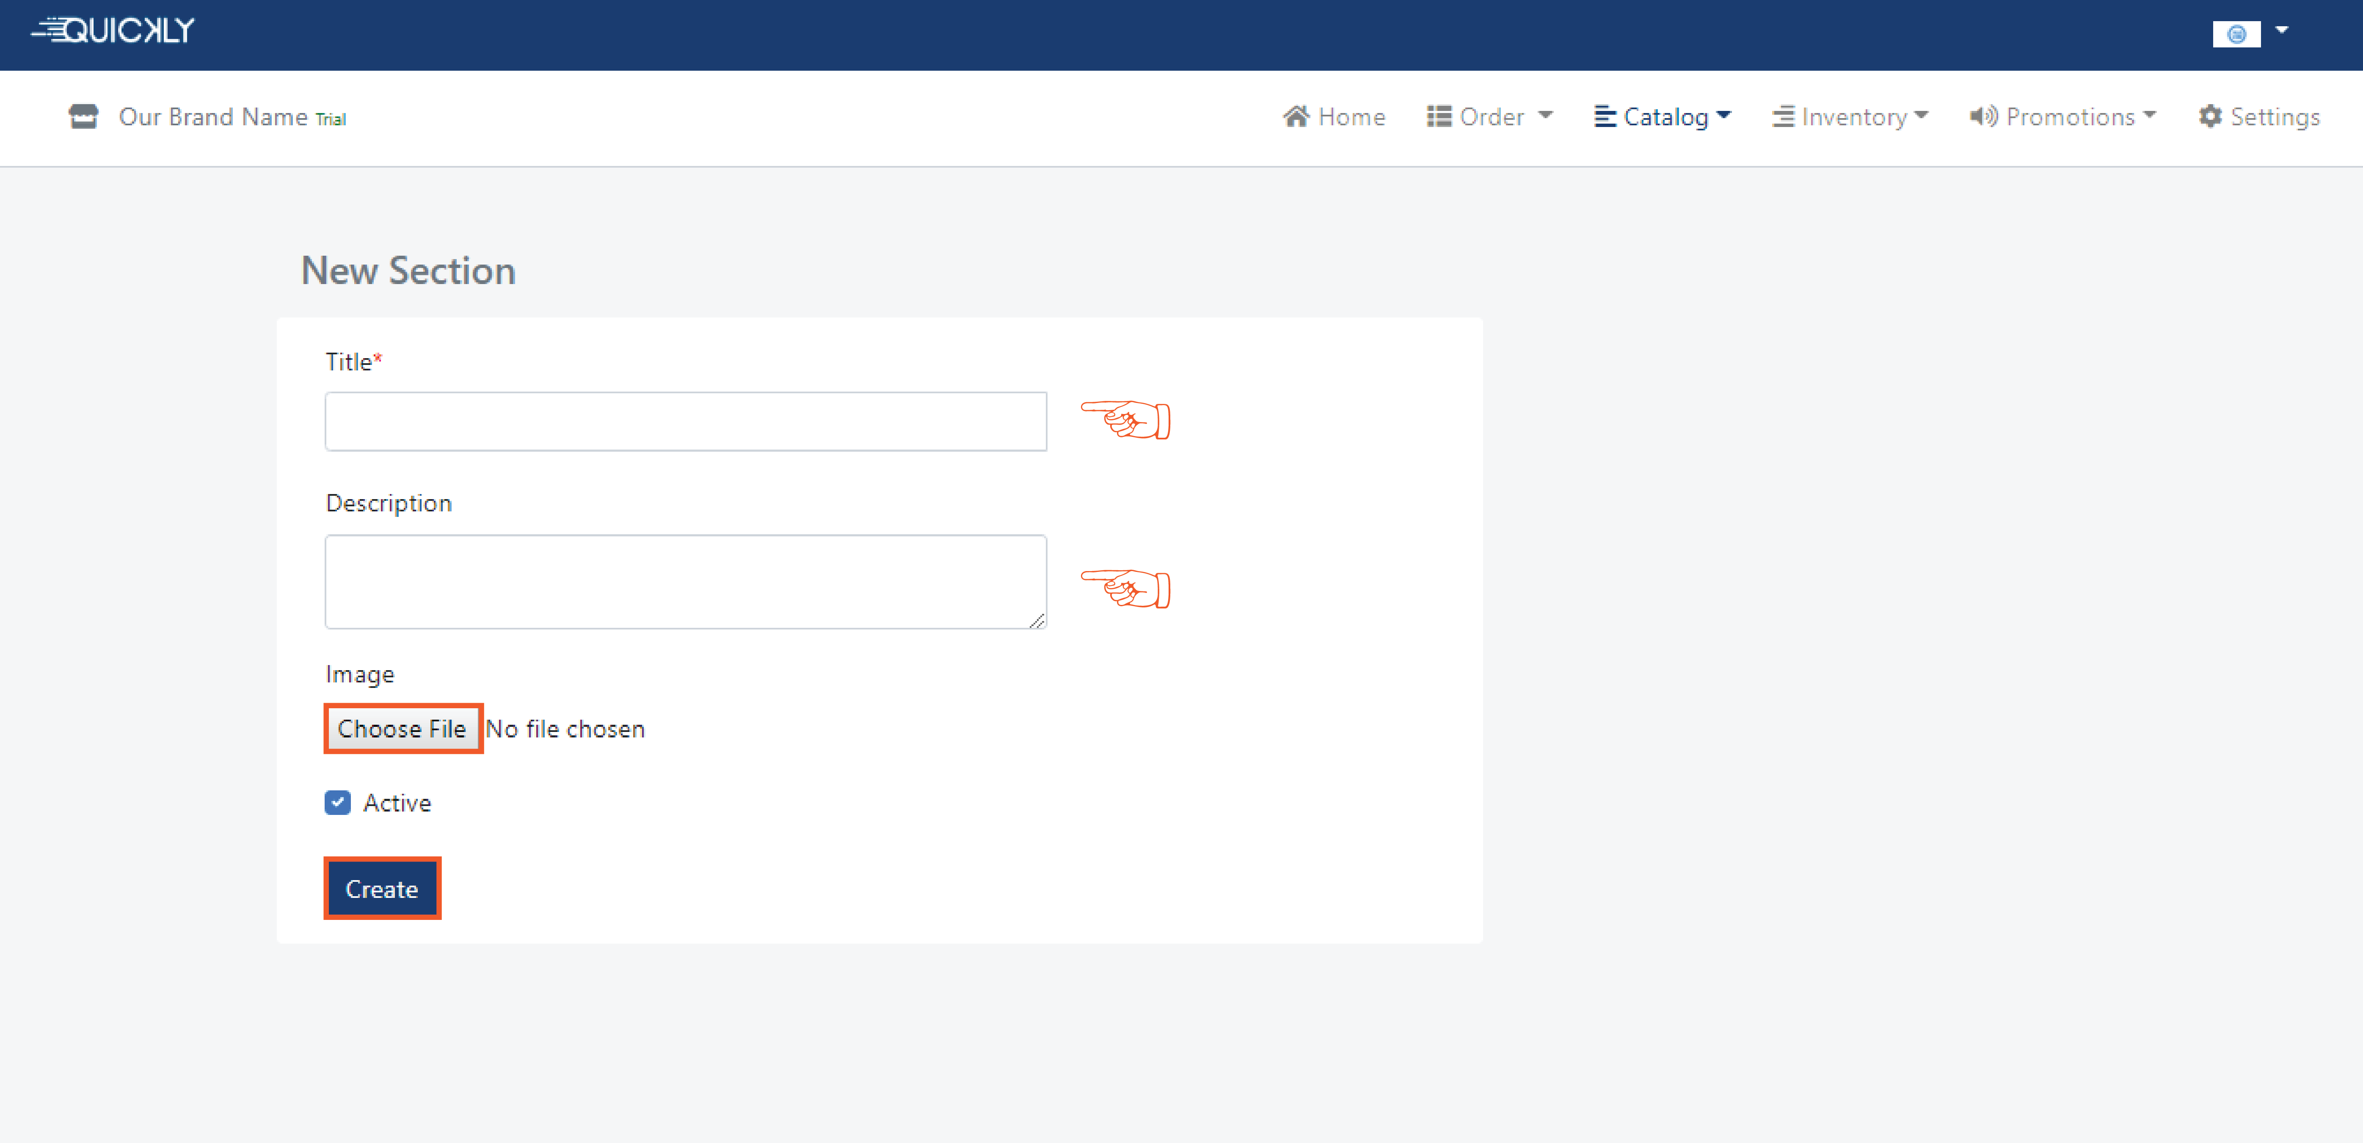This screenshot has height=1143, width=2363.
Task: Focus the Description text area
Action: 685,582
